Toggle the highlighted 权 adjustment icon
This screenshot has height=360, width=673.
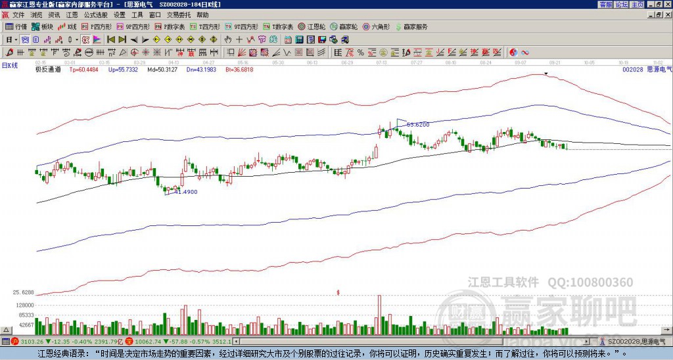(x=85, y=40)
